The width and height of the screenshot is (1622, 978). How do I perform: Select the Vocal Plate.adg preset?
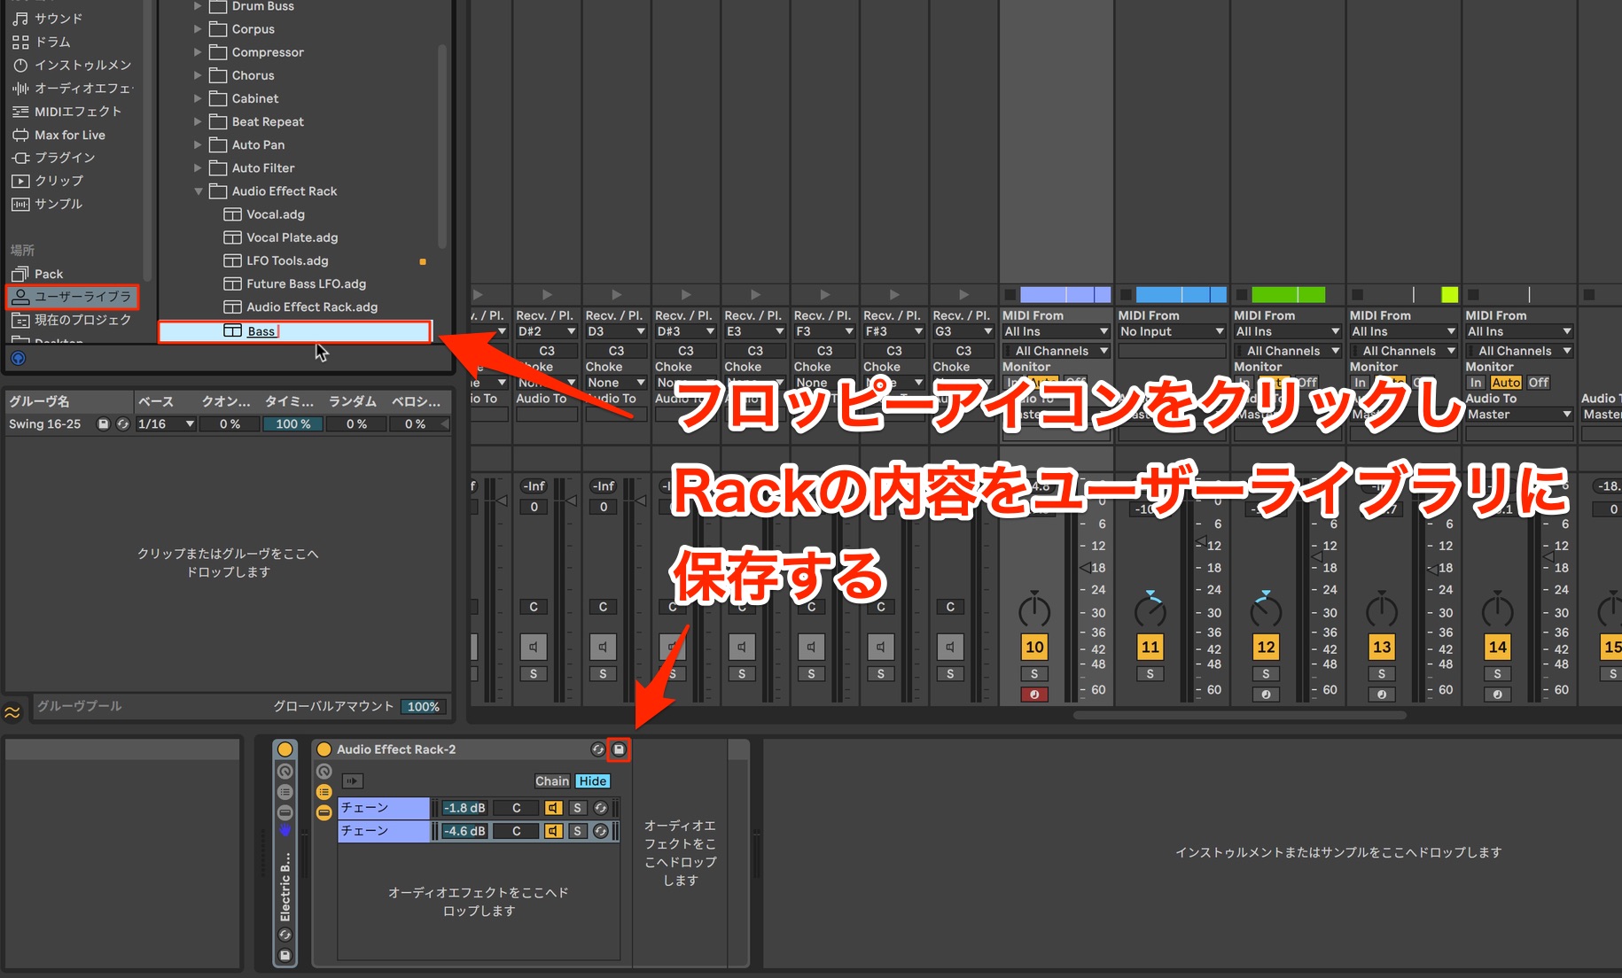pyautogui.click(x=280, y=237)
